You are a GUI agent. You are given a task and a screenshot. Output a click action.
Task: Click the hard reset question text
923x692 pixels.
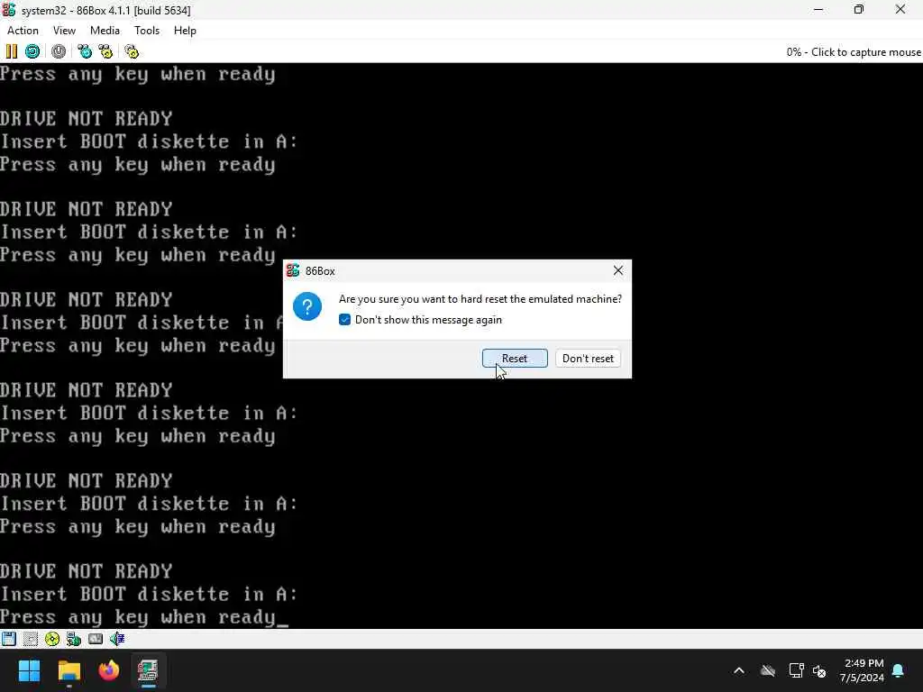click(480, 299)
